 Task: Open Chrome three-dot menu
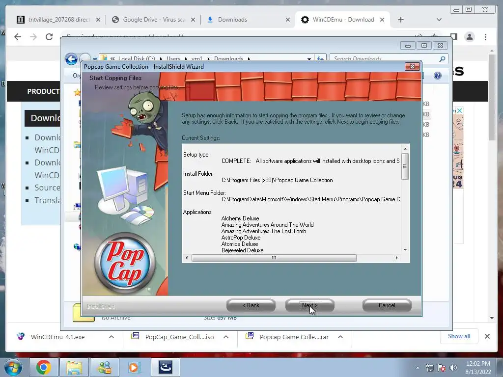point(486,37)
